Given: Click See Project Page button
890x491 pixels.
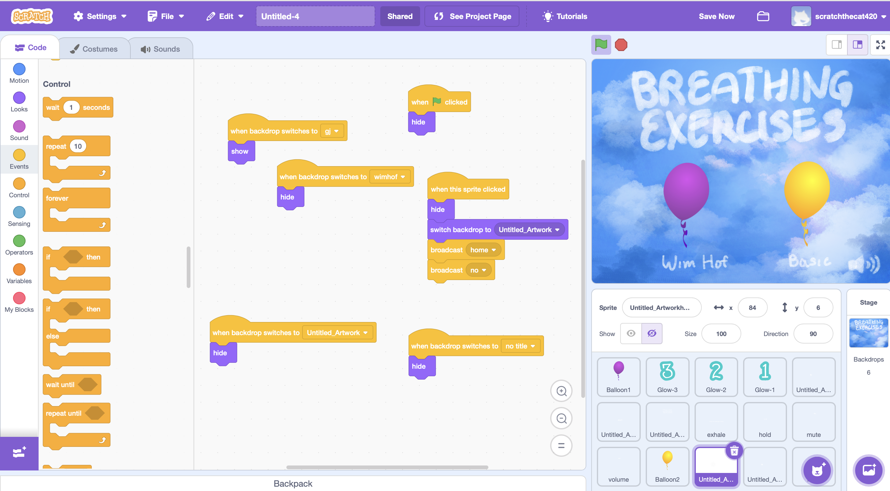Looking at the screenshot, I should click(472, 16).
